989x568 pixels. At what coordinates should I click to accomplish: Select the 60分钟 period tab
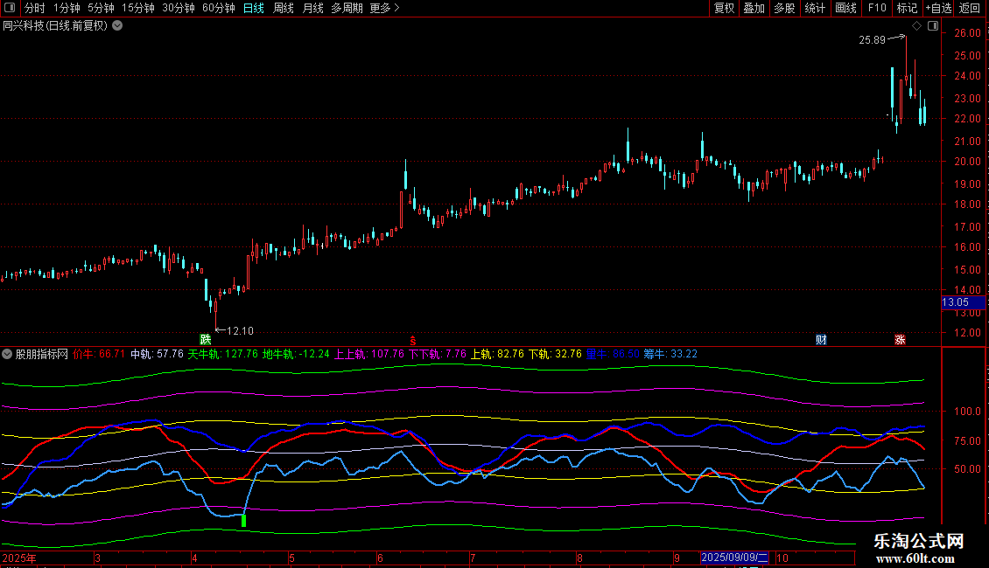pyautogui.click(x=218, y=8)
